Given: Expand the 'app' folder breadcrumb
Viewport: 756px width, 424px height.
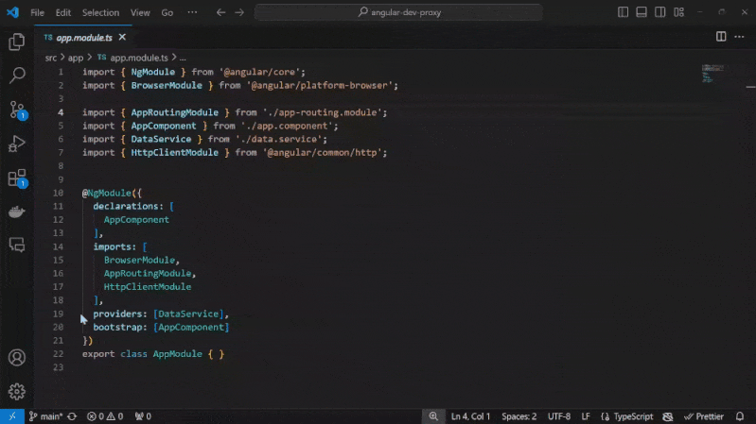Looking at the screenshot, I should pos(76,58).
